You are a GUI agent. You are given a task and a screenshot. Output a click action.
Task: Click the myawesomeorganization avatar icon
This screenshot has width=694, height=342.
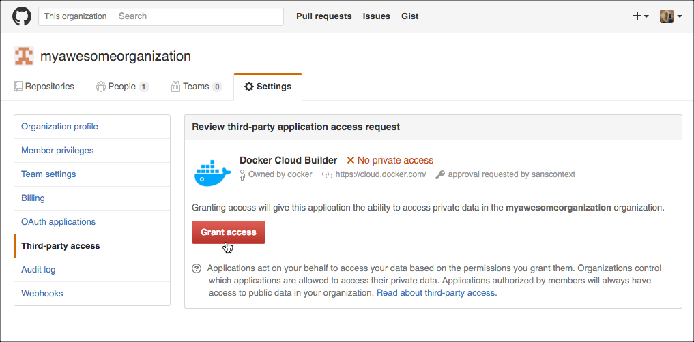[24, 56]
